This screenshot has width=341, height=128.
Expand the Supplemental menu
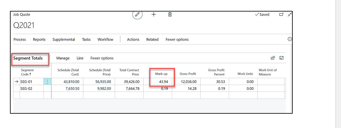(64, 40)
